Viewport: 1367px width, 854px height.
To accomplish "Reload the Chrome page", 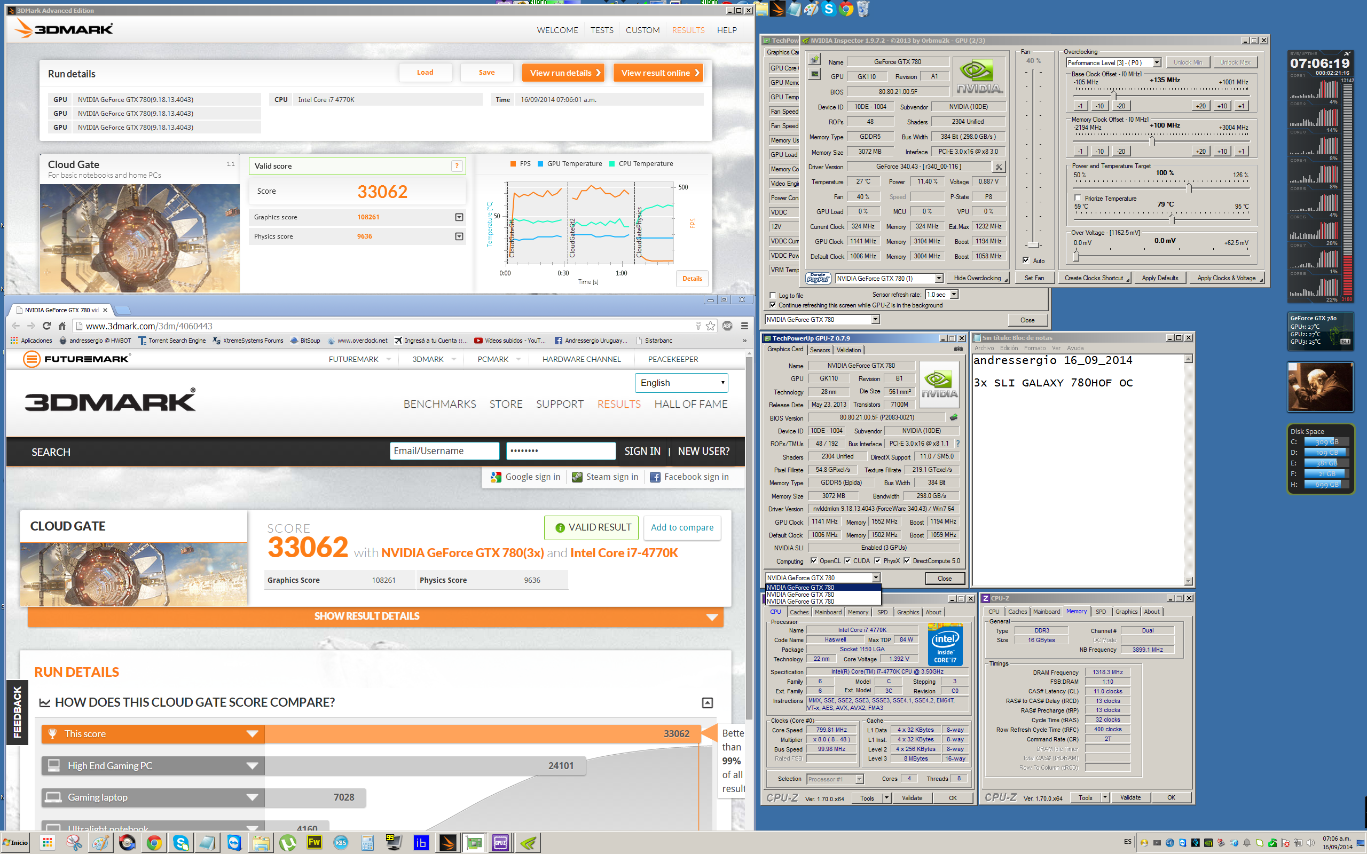I will 46,326.
